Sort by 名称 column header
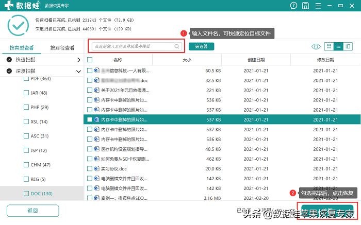361x225 pixels. pos(118,60)
